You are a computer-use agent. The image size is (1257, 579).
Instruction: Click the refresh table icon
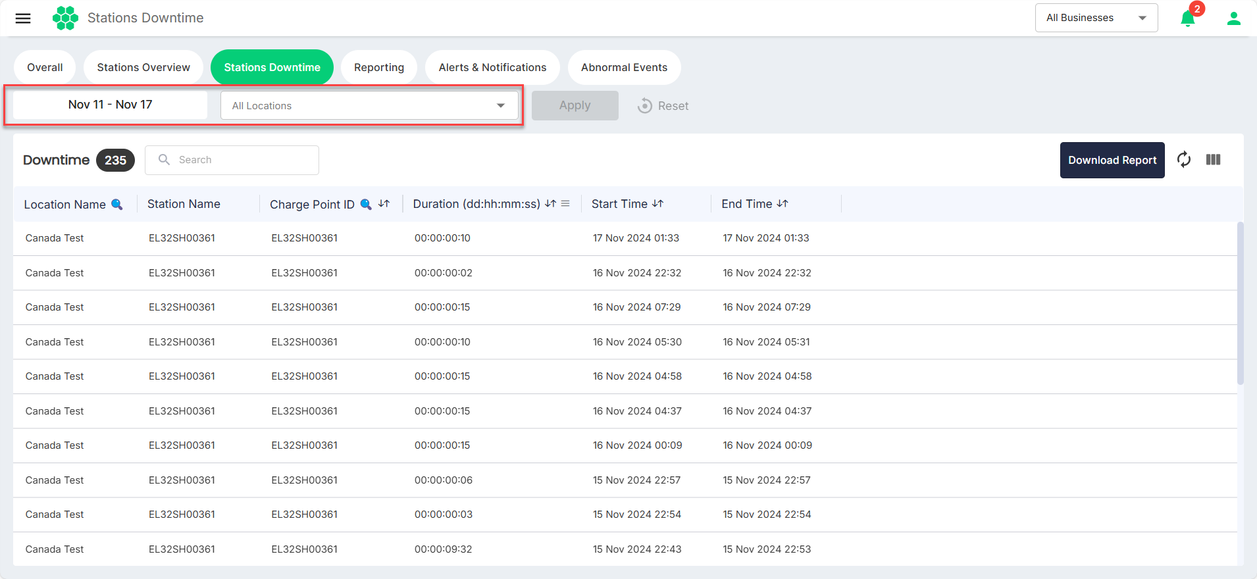click(x=1184, y=159)
